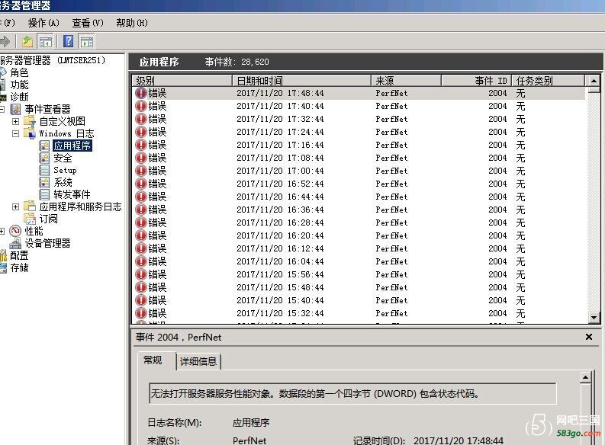This screenshot has height=445, width=605.
Task: Expand the 自定义视图 tree node
Action: pos(15,121)
